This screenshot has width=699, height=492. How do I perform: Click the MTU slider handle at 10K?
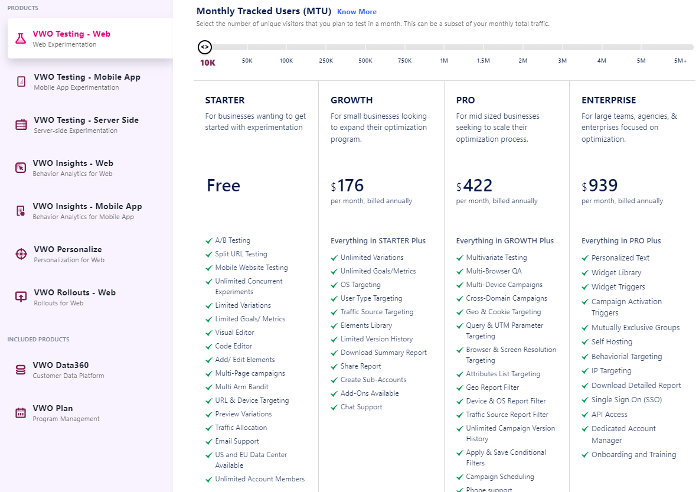(x=205, y=47)
